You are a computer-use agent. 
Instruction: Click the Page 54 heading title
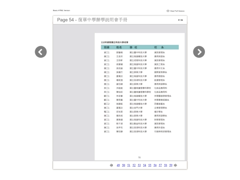pyautogui.click(x=92, y=20)
